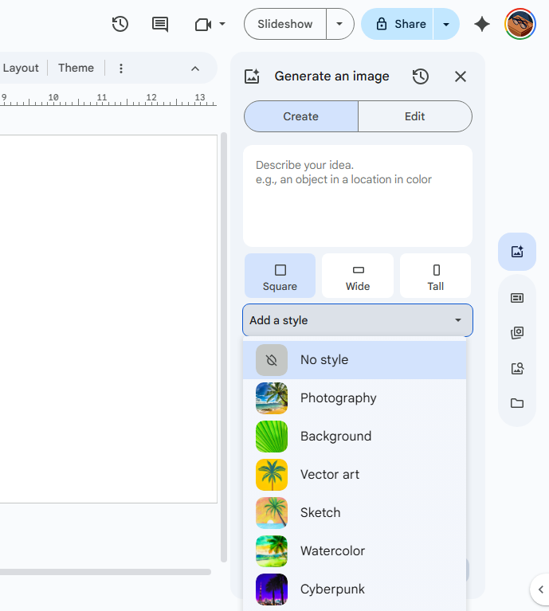Switch to the Edit tab
The image size is (549, 611).
(x=415, y=116)
